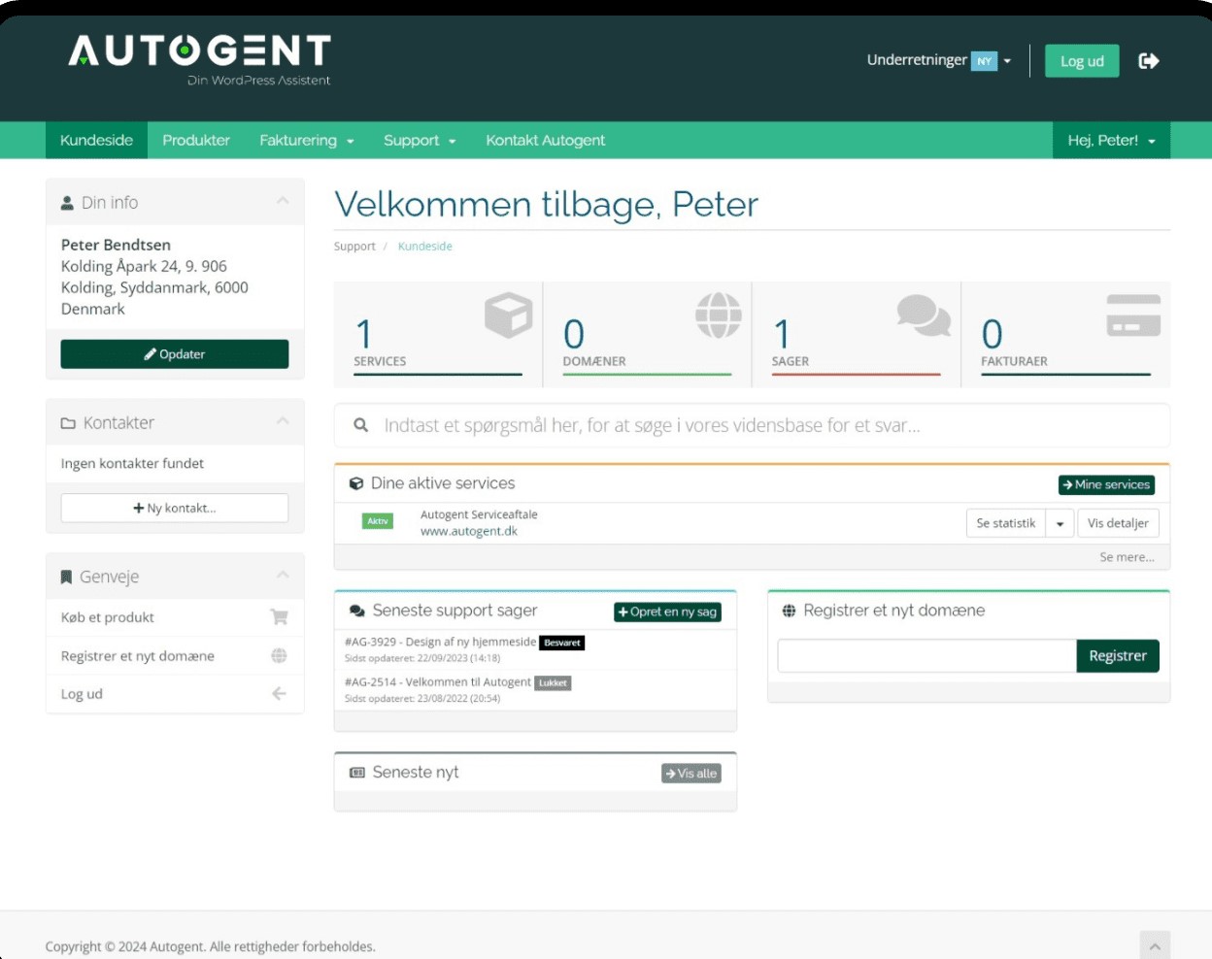Click the Aktiv status badge
The image size is (1212, 959).
tap(378, 521)
